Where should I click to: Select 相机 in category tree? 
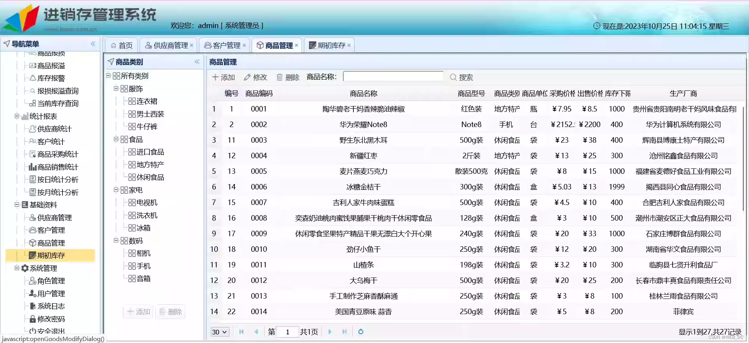coord(144,253)
